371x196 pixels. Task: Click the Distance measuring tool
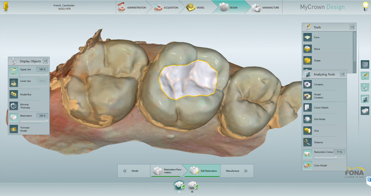(x=307, y=143)
